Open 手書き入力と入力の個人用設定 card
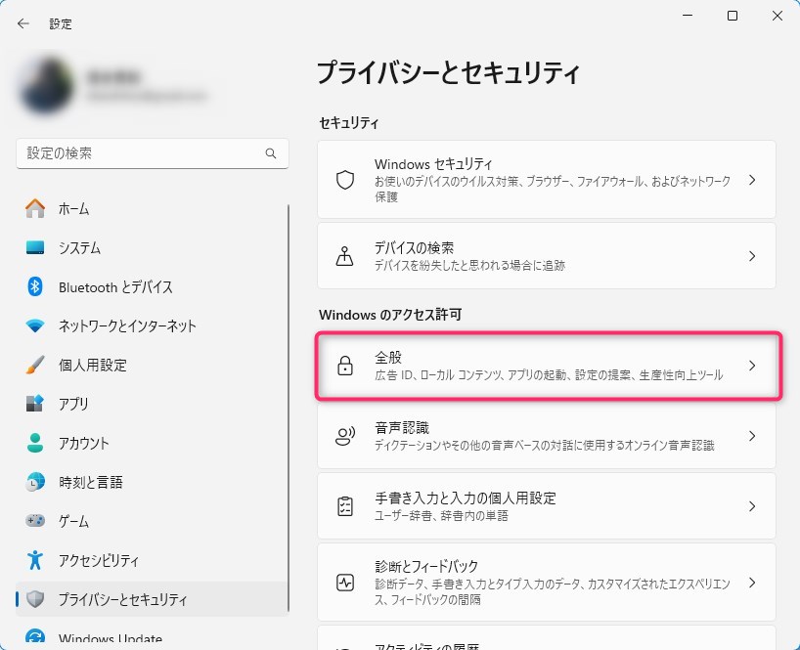Viewport: 800px width, 650px height. click(x=546, y=506)
